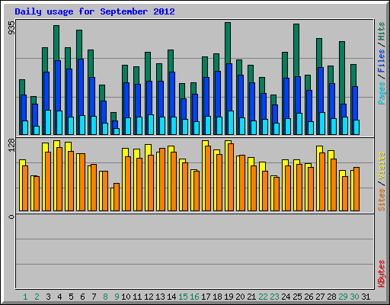Click day label 14 on the x-axis
Screen dimensions: 390x305
pyautogui.click(x=171, y=297)
